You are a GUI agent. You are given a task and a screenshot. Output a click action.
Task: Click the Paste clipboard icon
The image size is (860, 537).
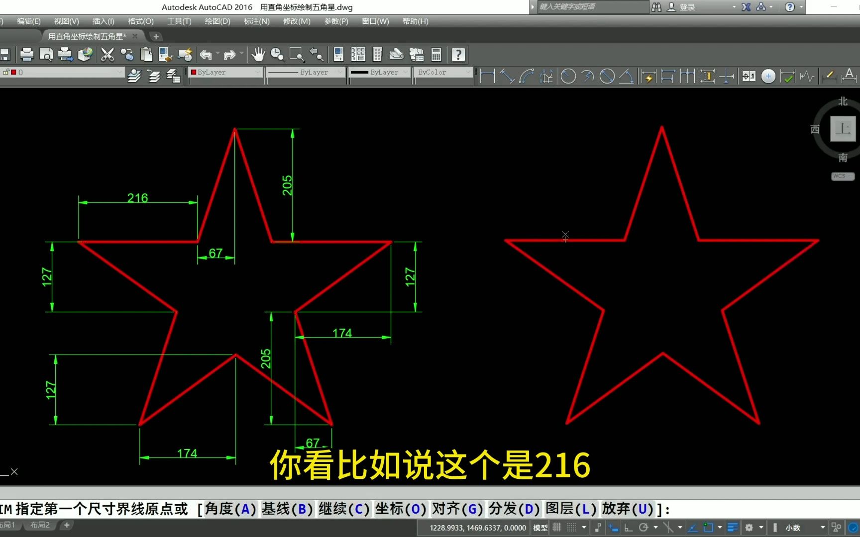pyautogui.click(x=146, y=54)
